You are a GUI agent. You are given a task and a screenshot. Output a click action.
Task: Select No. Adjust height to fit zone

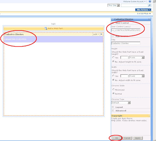coord(113,62)
